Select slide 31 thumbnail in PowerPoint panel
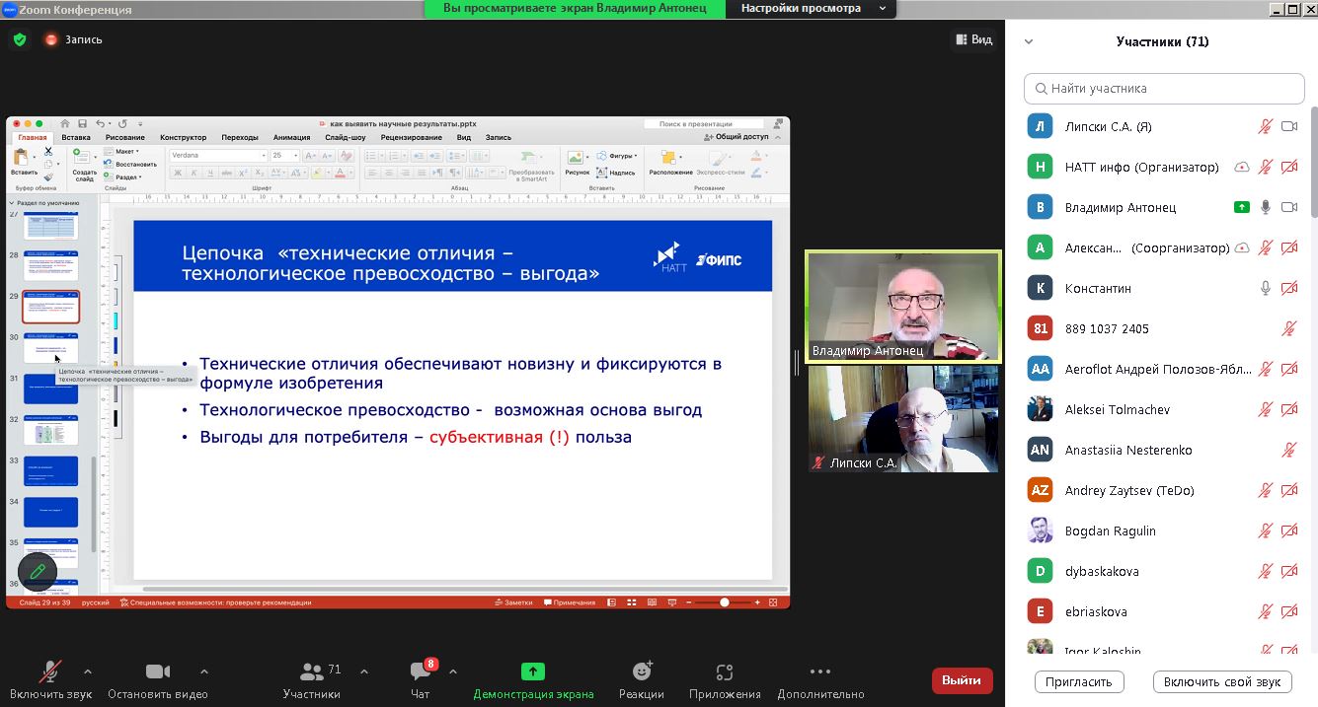This screenshot has height=707, width=1318. (50, 389)
